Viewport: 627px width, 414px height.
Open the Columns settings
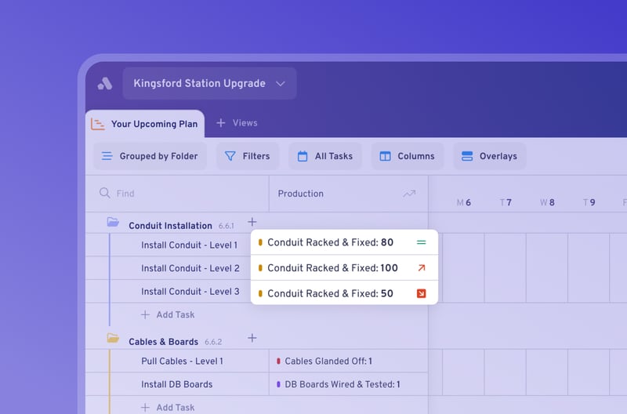pyautogui.click(x=408, y=156)
